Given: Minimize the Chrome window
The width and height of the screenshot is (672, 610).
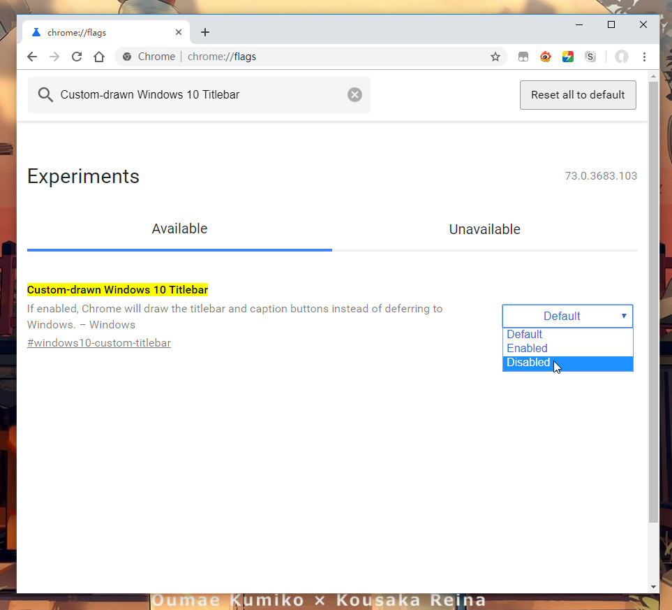Looking at the screenshot, I should [x=579, y=25].
